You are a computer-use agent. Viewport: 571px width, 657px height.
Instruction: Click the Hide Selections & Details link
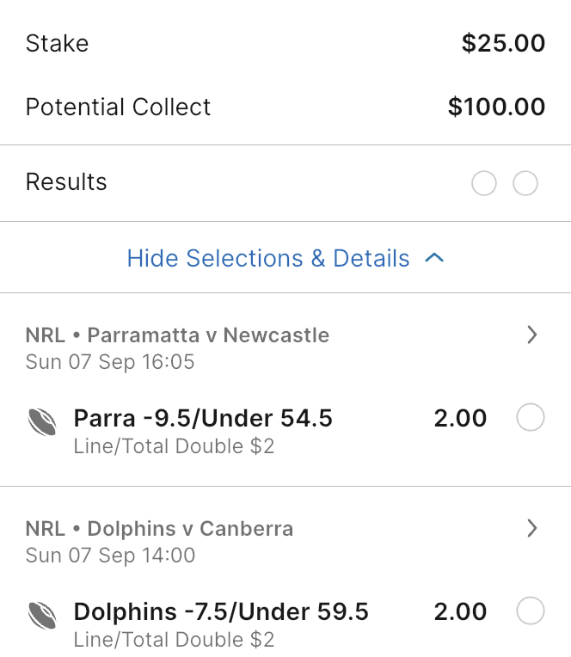pyautogui.click(x=268, y=258)
